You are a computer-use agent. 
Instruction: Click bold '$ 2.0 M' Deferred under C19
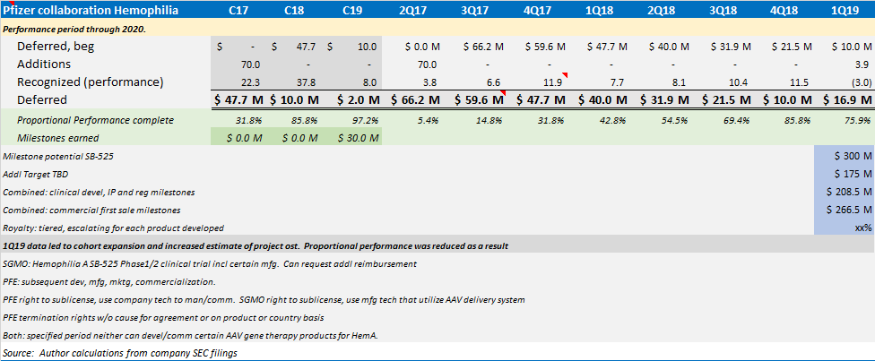tap(360, 99)
